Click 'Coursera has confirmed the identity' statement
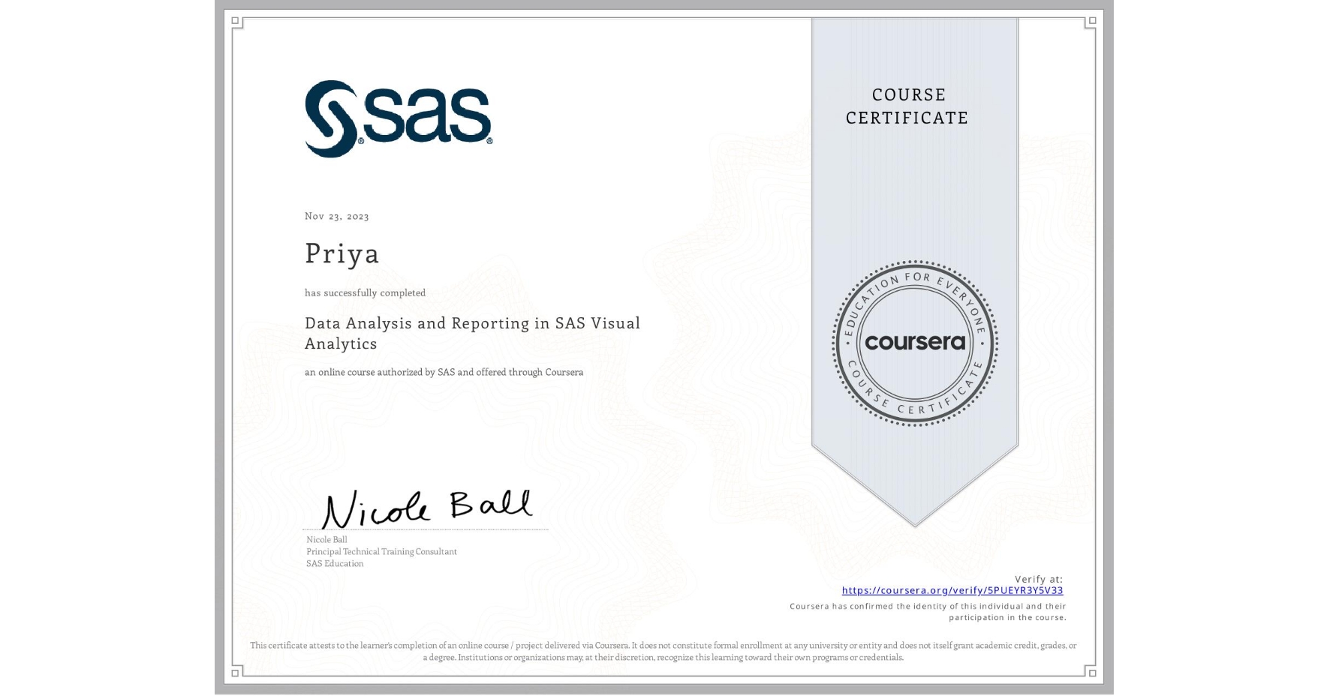The image size is (1330, 696). pos(928,611)
